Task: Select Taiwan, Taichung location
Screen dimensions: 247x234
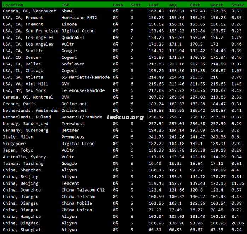Action: [x=23, y=163]
